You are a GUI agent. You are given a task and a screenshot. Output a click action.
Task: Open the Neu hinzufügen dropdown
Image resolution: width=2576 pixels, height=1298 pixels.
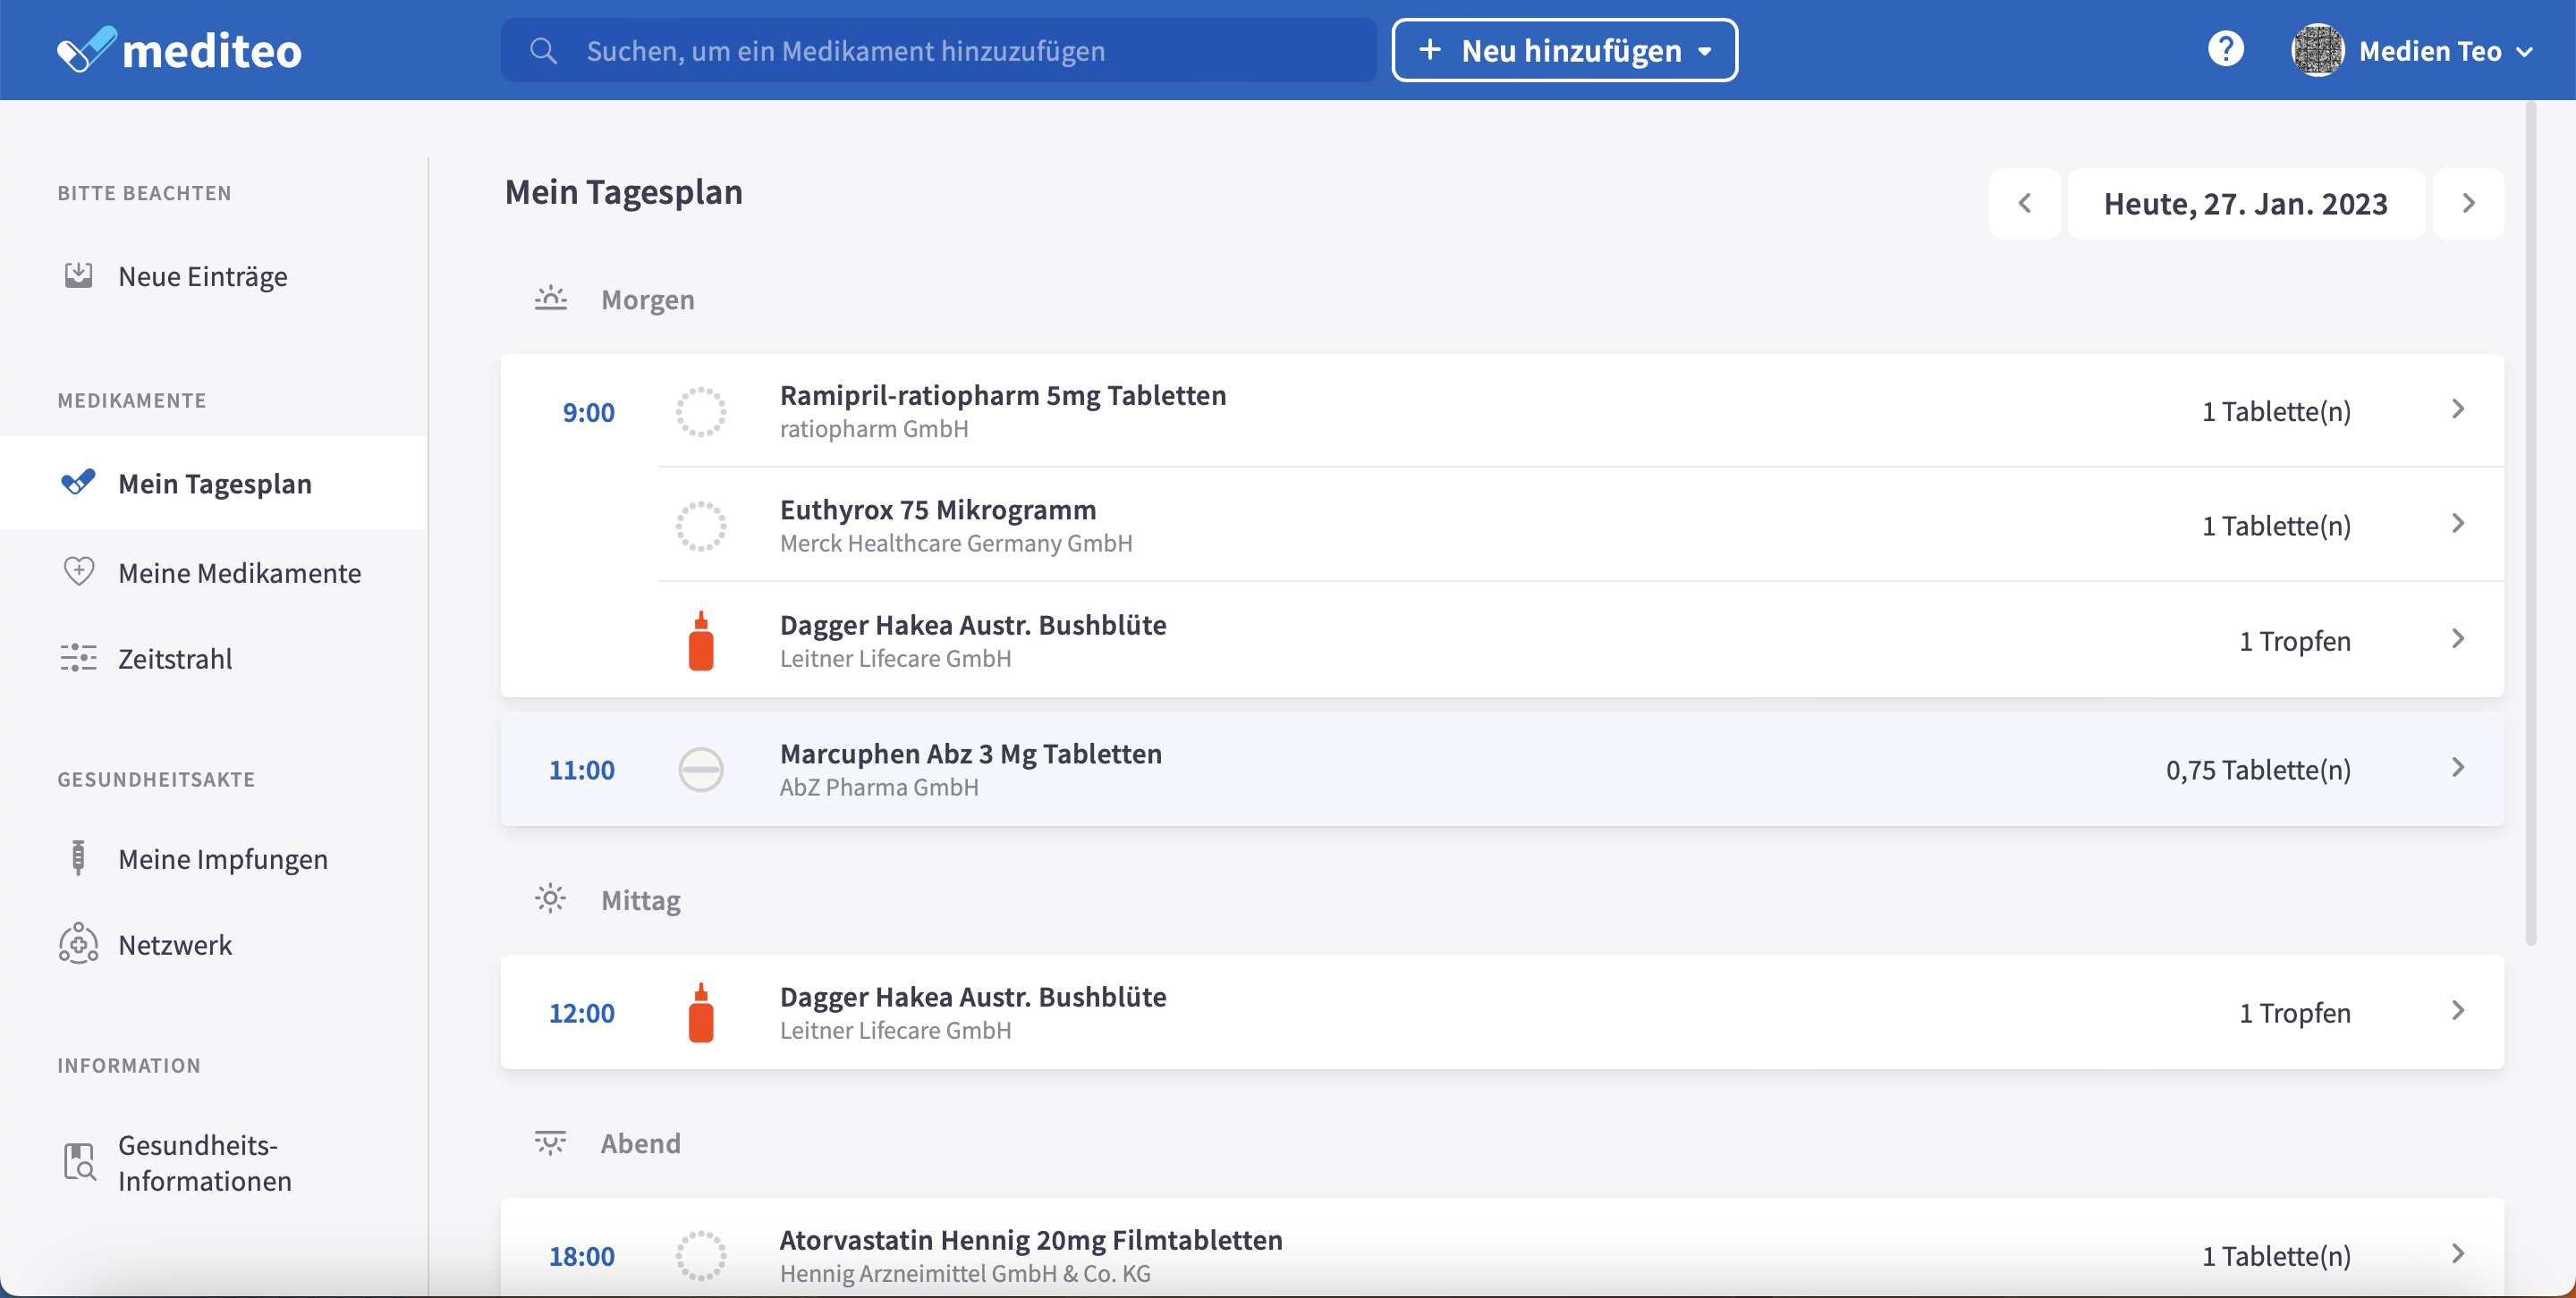click(1565, 50)
